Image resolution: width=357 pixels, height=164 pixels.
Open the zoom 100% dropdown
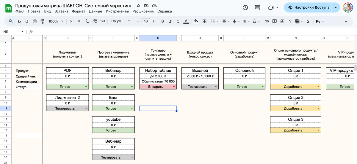(x=56, y=21)
